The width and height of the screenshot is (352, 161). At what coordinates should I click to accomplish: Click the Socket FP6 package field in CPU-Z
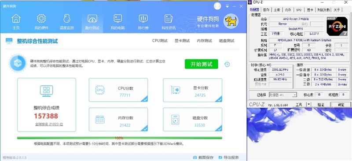pyautogui.click(x=296, y=29)
